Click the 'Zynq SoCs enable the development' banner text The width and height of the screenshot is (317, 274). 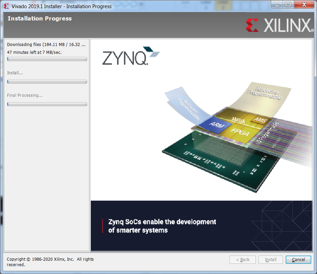click(x=162, y=226)
